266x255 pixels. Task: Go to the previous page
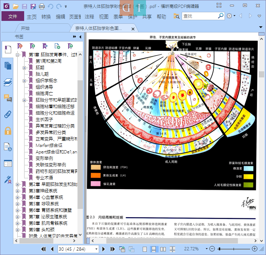coord(52,249)
